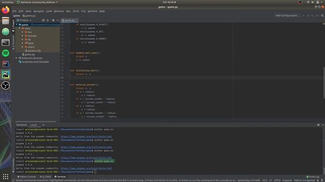Viewport: 325px width, 182px height.
Task: Click the Python 3.6 (game) interpreter selector
Action: (x=304, y=180)
